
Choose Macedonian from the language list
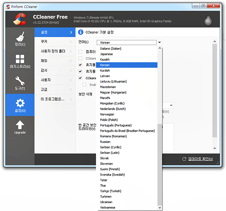(127, 87)
